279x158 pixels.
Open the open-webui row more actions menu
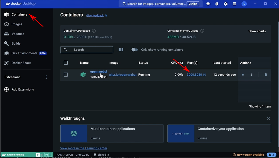[x=251, y=75]
